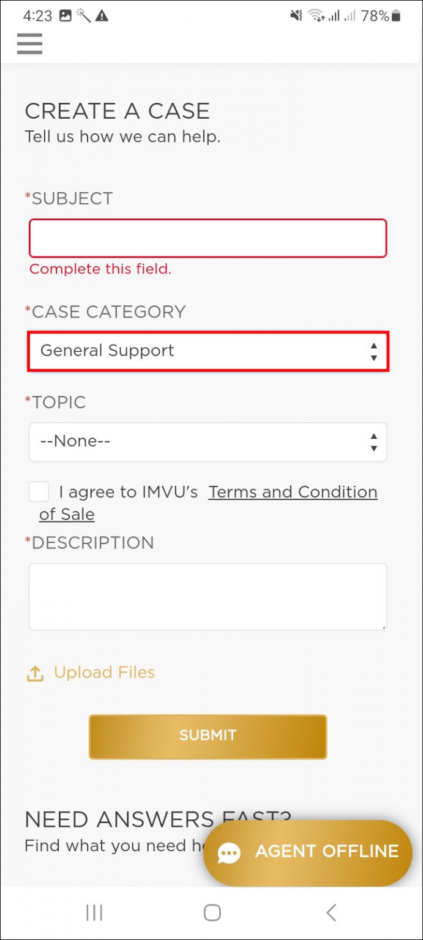Open the Case Category dropdown
Image resolution: width=423 pixels, height=940 pixels.
(208, 351)
